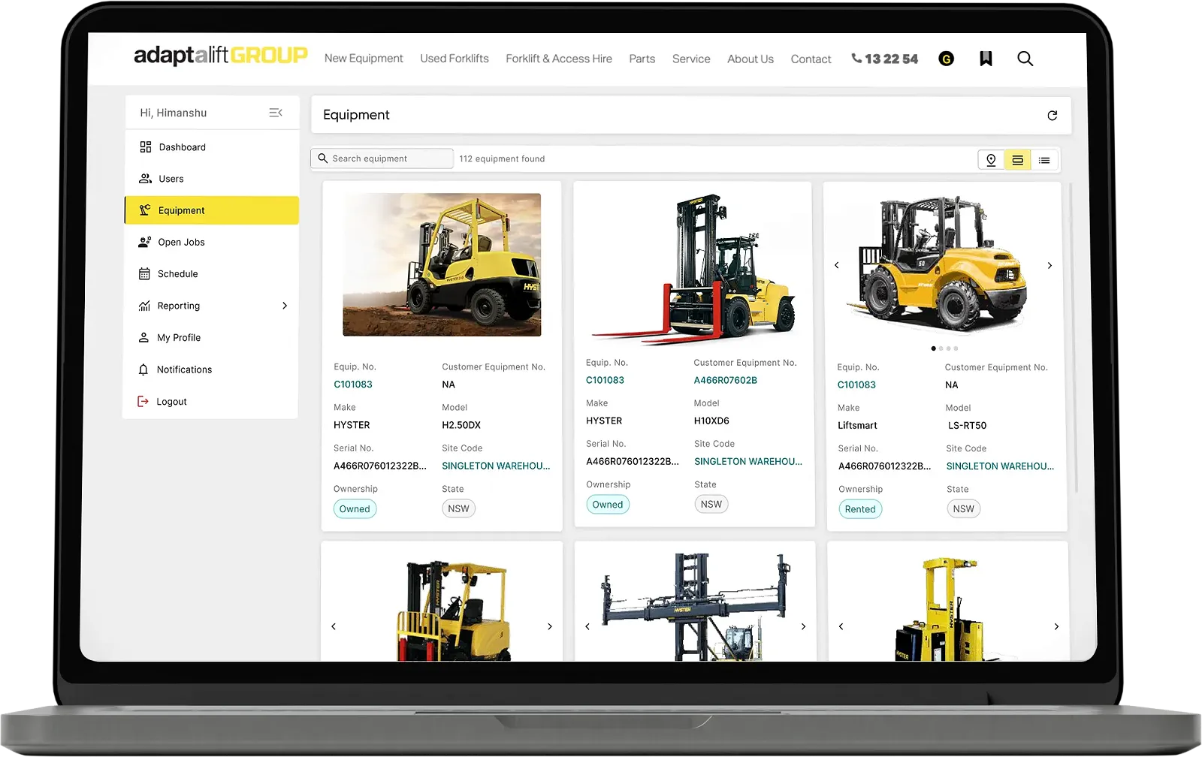Open customer equipment no. A466R07602B
Screen dimensions: 1202x757
click(x=726, y=380)
